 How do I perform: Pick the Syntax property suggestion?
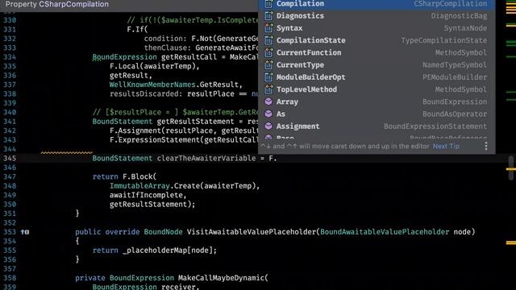pos(377,28)
